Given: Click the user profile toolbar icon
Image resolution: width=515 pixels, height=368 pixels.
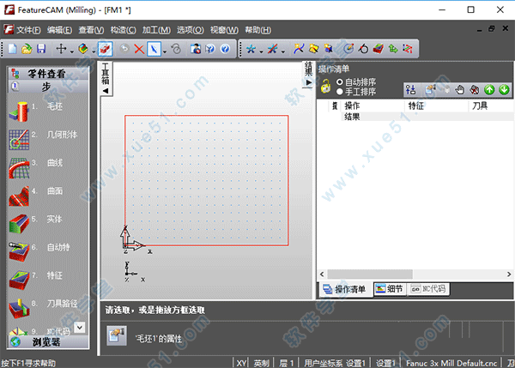Looking at the screenshot, I should tap(196, 49).
